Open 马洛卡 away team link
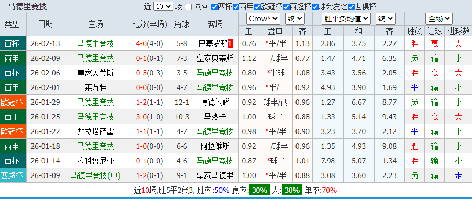 pos(215,117)
